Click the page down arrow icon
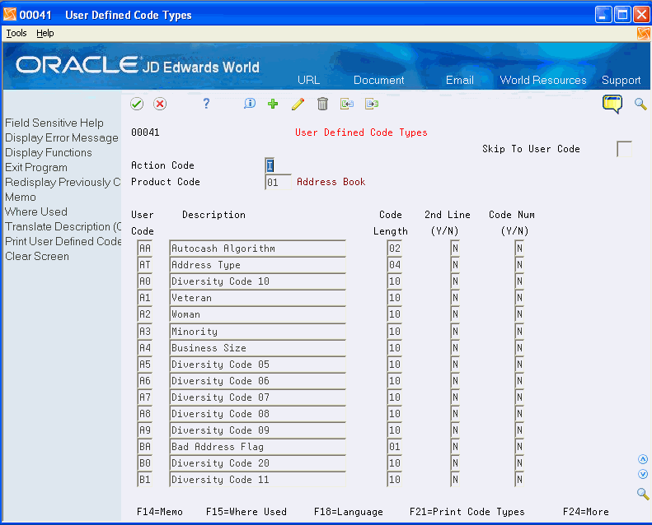The height and width of the screenshot is (525, 652). (x=643, y=474)
